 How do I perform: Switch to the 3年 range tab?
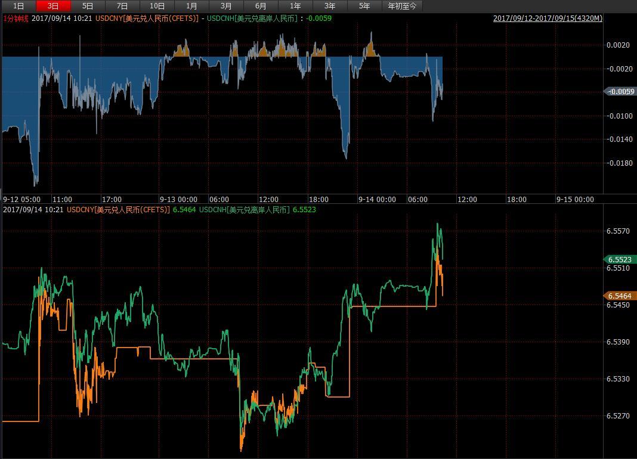tap(330, 6)
